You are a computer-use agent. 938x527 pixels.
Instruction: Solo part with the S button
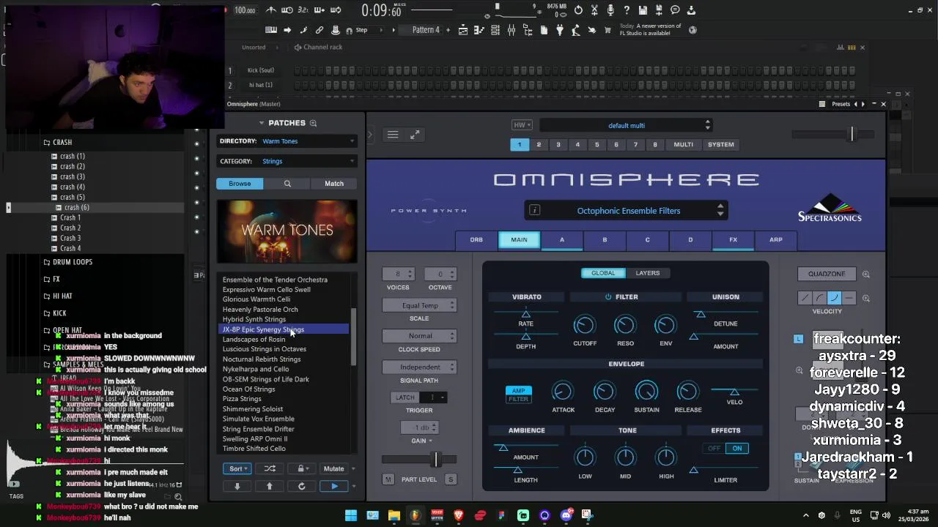451,479
